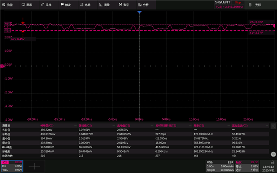
Task: Click the 当前值 row label
Action: pos(6,130)
